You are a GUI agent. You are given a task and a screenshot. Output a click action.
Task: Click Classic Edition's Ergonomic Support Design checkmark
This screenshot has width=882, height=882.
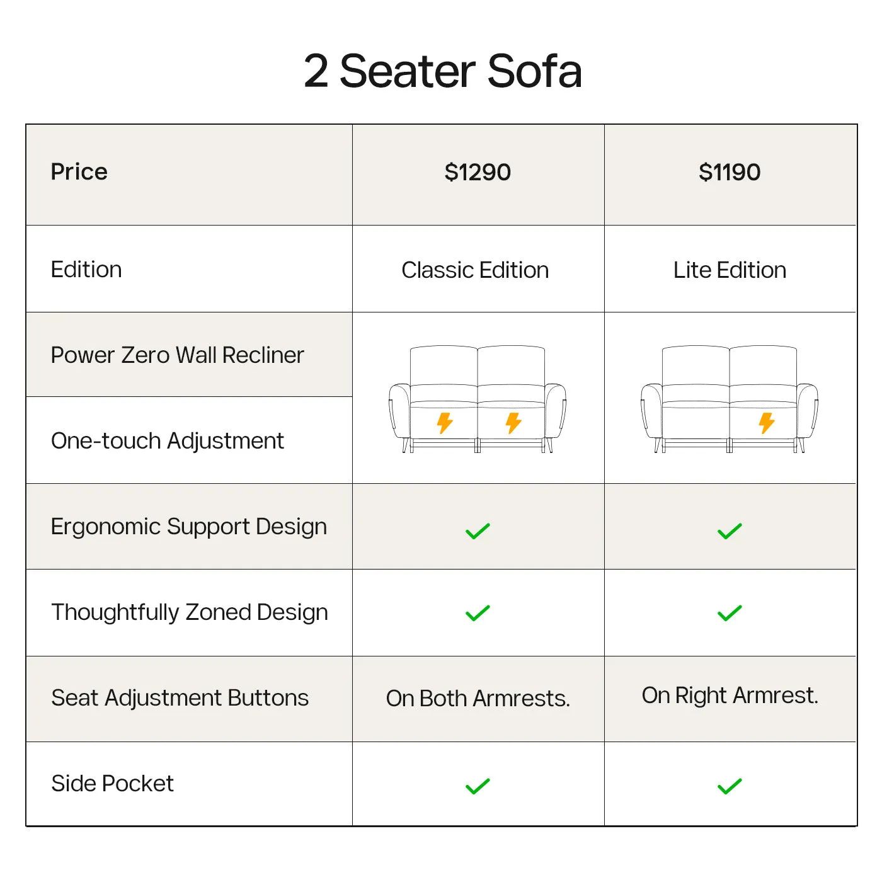pyautogui.click(x=478, y=531)
